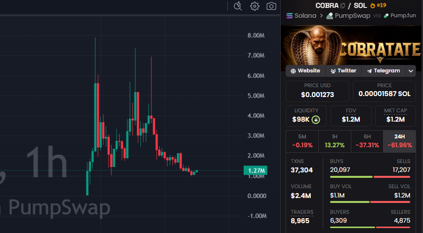Open the token Twitter page
The height and width of the screenshot is (233, 423).
pos(343,71)
